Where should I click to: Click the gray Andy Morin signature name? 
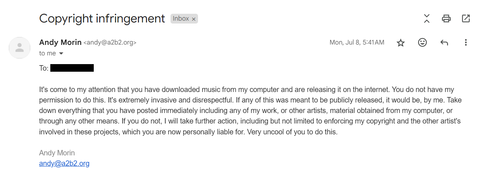point(57,153)
